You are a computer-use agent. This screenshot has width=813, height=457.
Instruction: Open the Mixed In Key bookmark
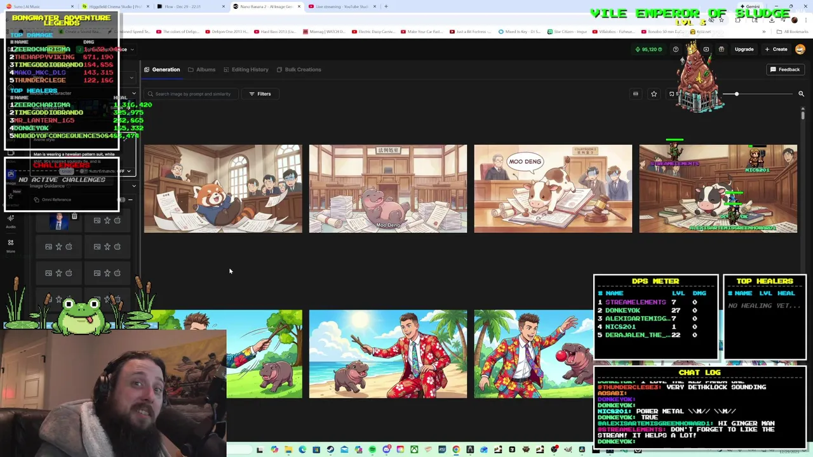(519, 32)
